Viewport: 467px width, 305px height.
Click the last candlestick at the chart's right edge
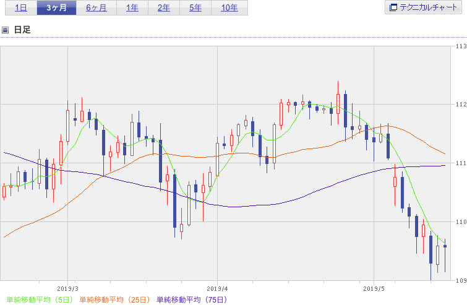pyautogui.click(x=445, y=256)
